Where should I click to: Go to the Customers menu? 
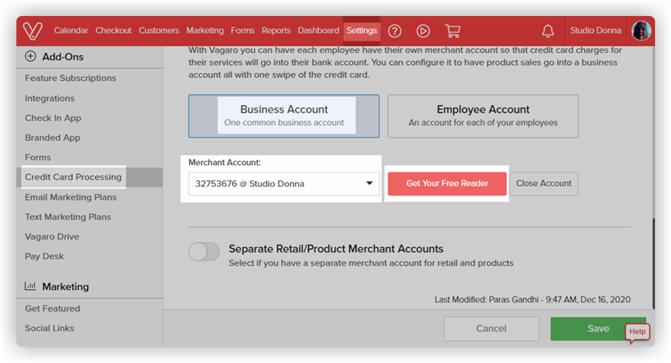coord(159,31)
